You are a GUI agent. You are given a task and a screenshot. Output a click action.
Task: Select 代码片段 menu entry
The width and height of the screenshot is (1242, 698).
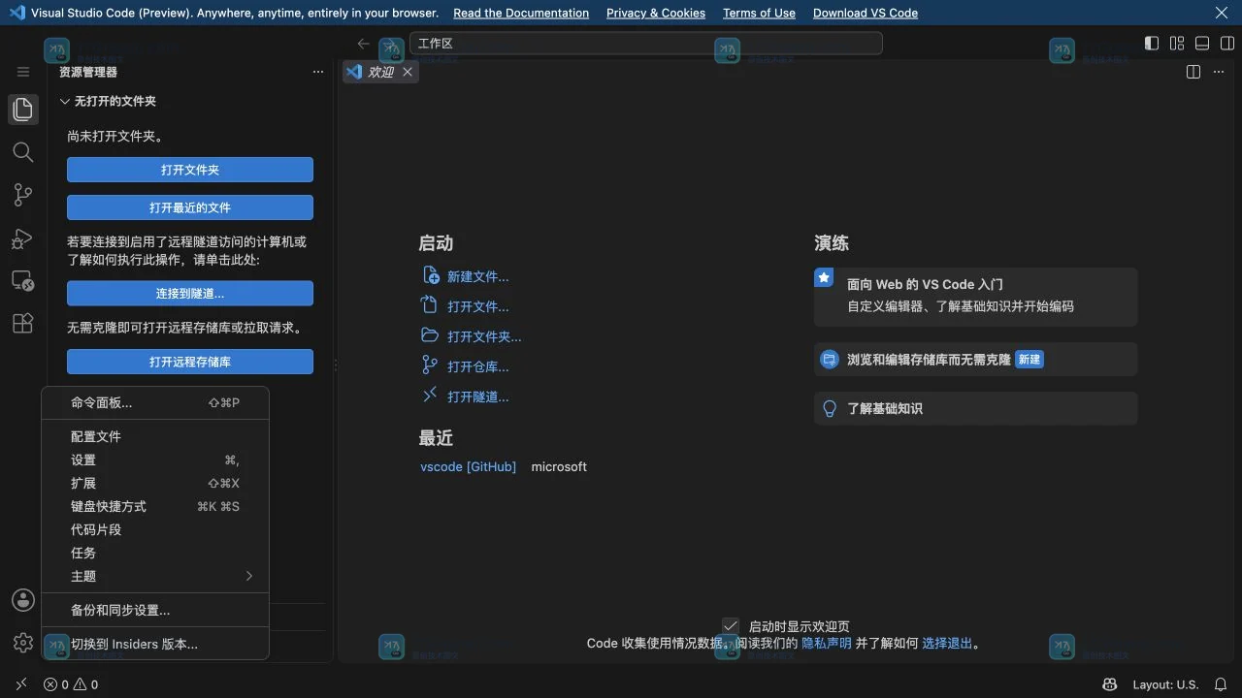pos(155,529)
